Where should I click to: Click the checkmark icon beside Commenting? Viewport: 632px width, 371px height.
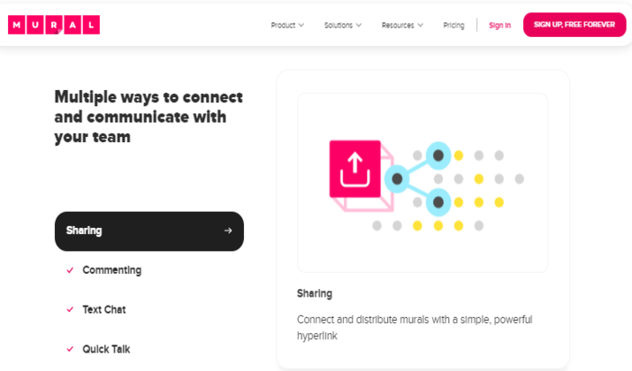pyautogui.click(x=70, y=270)
